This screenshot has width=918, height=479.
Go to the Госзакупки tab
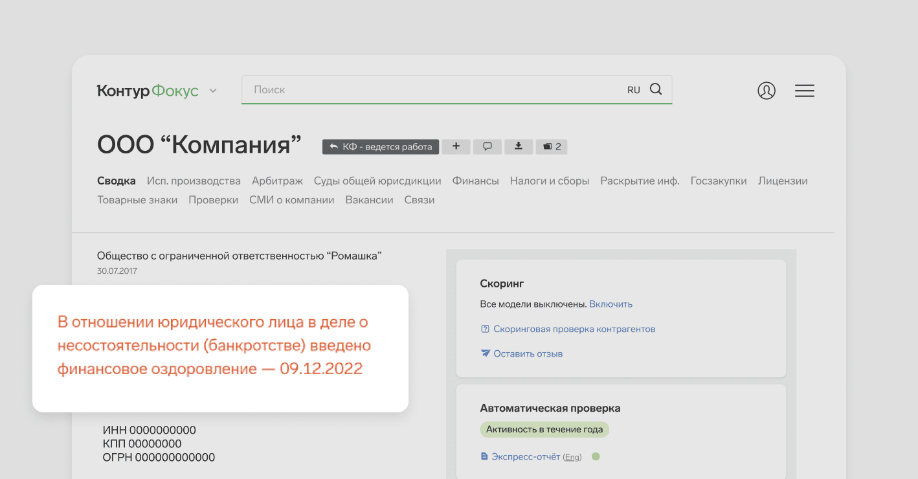[719, 181]
